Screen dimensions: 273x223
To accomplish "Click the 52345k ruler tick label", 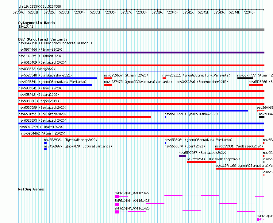I will (x=250, y=12).
